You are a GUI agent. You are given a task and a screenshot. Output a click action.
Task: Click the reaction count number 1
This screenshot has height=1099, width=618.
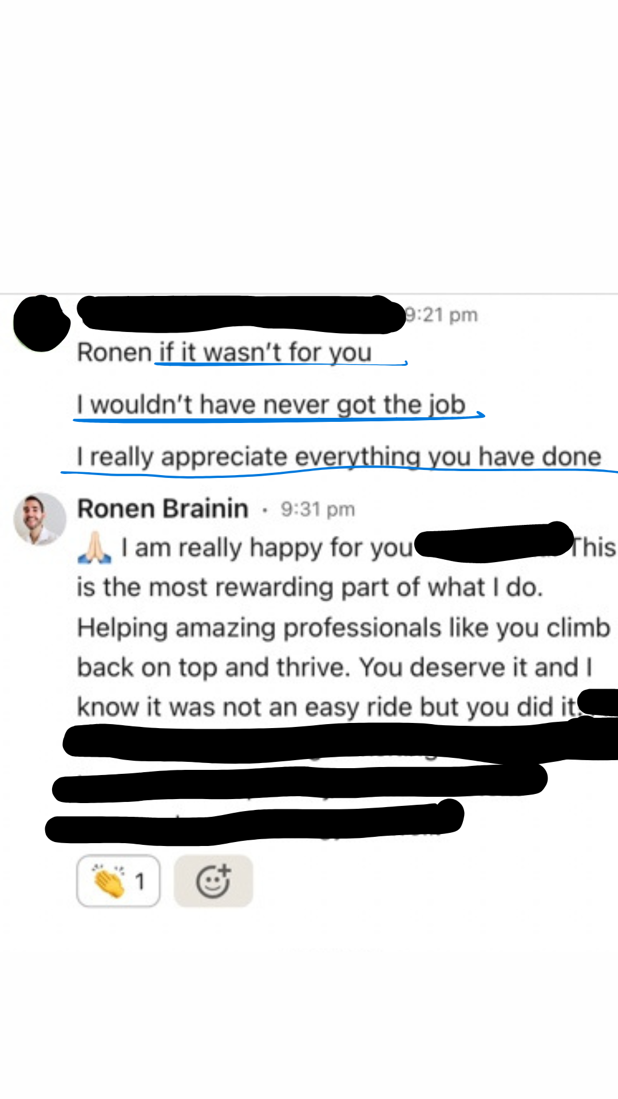(x=140, y=881)
